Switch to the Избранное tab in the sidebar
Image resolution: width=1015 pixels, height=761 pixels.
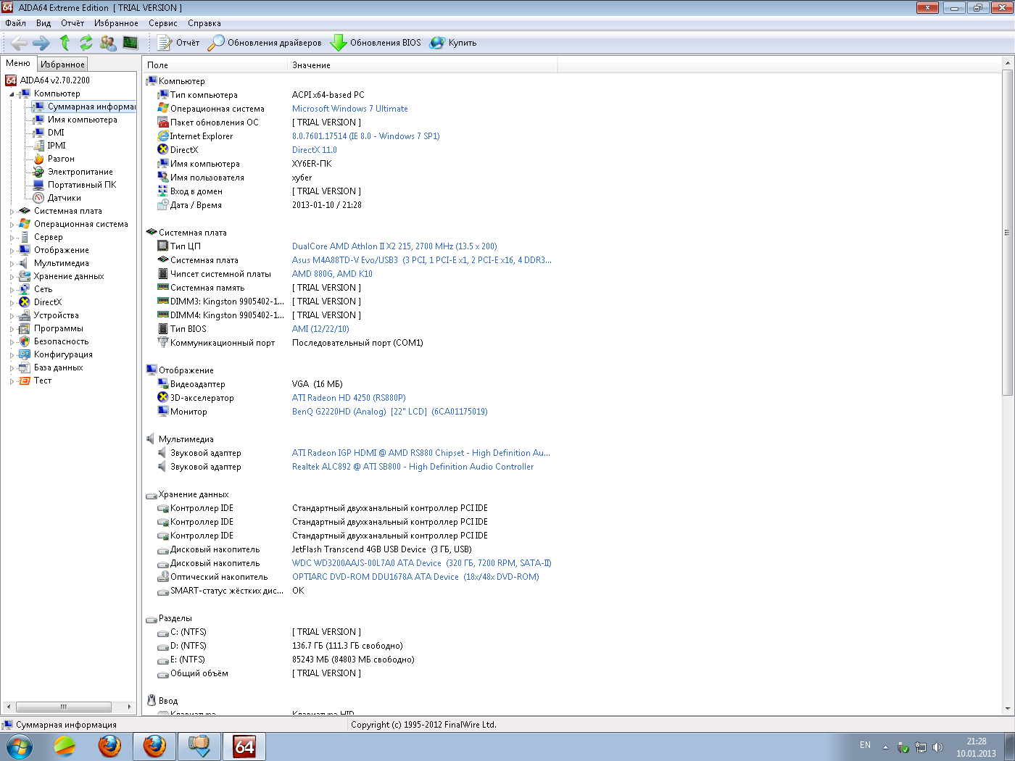click(x=62, y=65)
